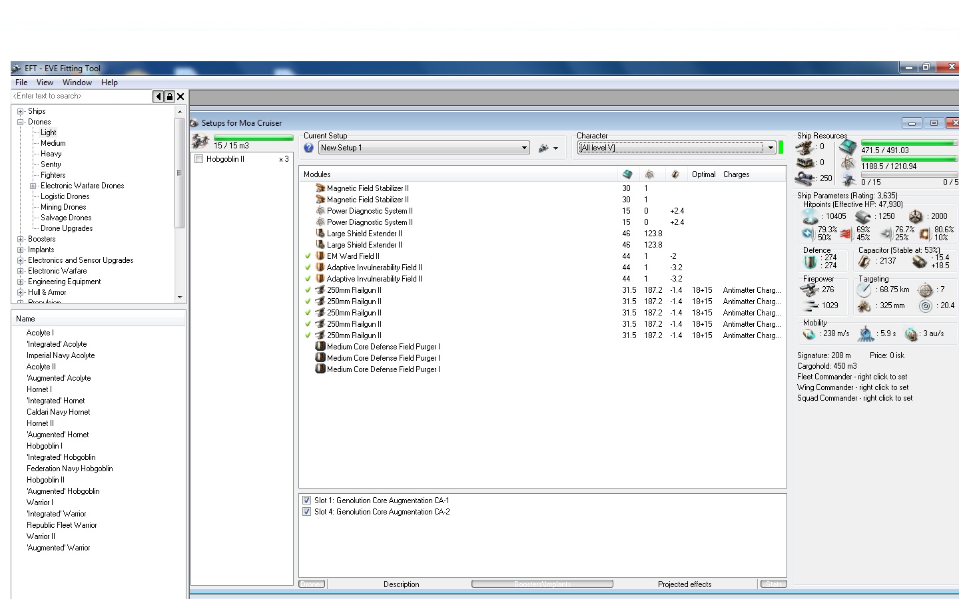Toggle the EM Ward Field II active checkmark

click(308, 256)
